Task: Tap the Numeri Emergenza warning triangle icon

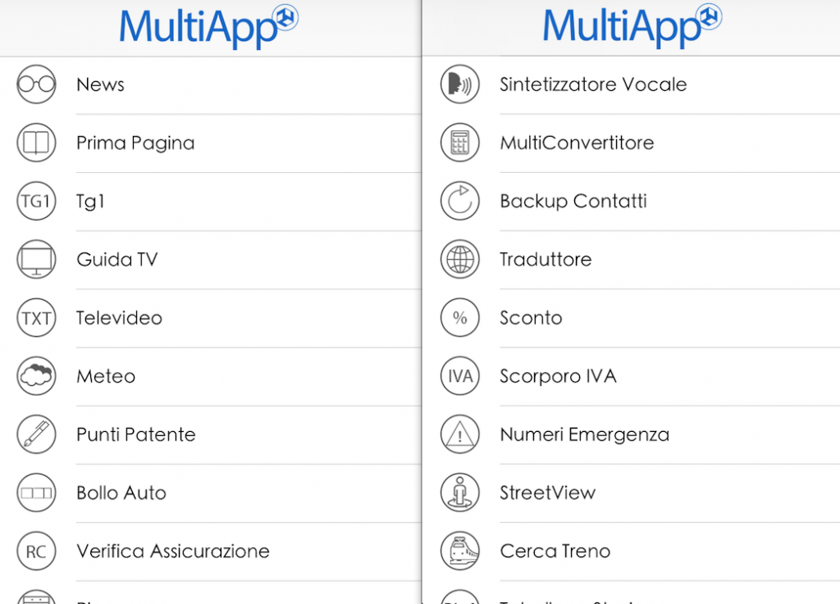Action: (x=459, y=434)
